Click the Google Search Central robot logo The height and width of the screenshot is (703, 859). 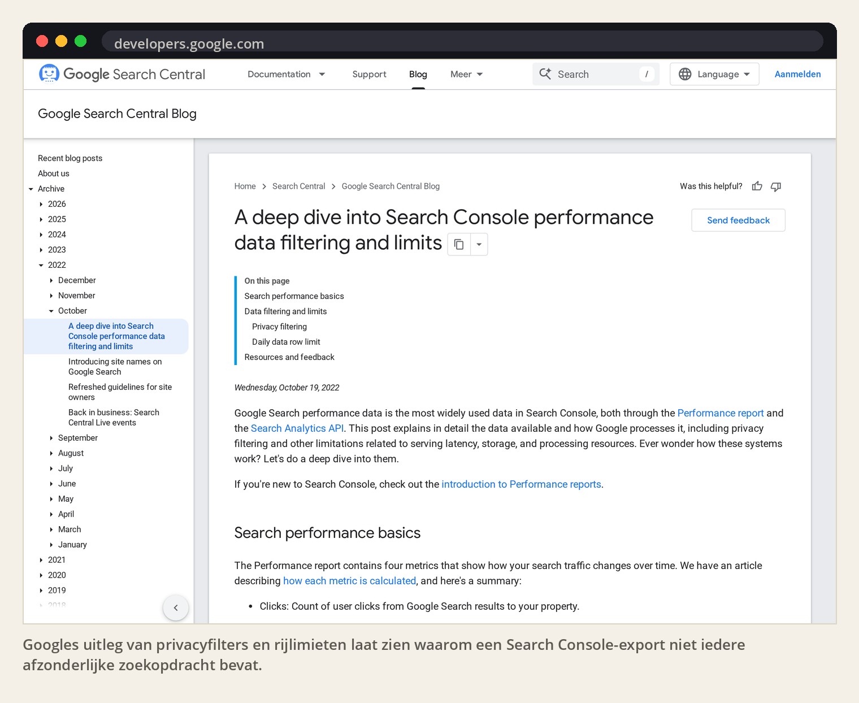click(x=49, y=73)
